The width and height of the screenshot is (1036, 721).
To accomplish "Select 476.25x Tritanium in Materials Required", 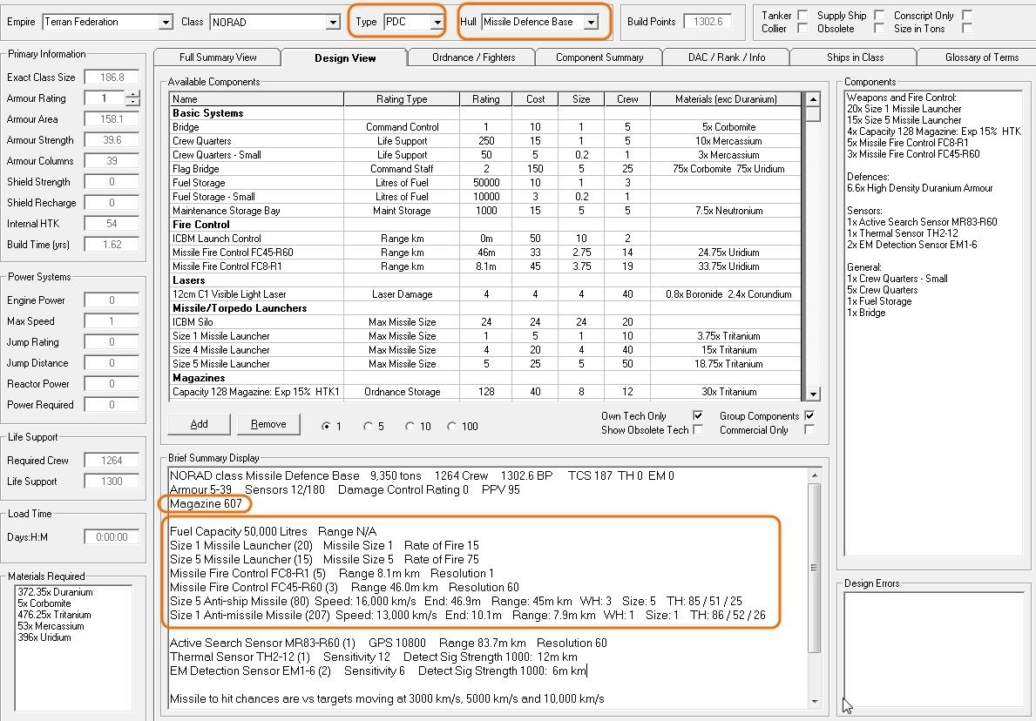I will pos(54,615).
